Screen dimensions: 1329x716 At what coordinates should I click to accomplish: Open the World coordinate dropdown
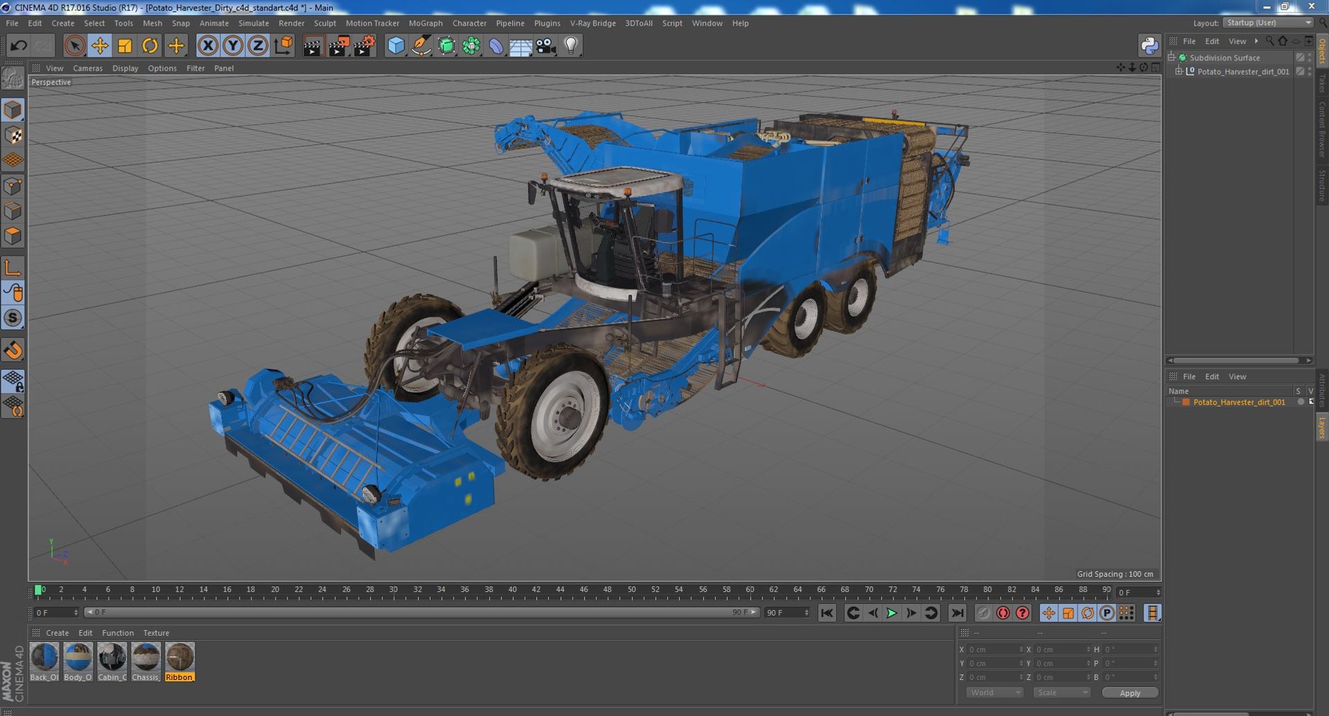(995, 692)
